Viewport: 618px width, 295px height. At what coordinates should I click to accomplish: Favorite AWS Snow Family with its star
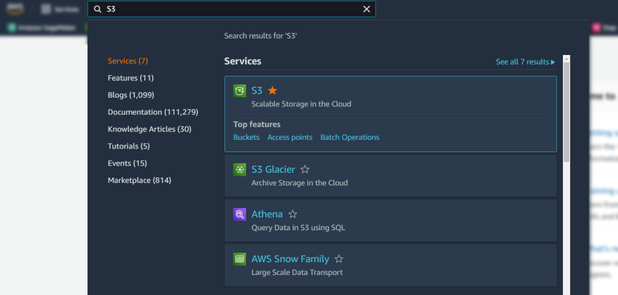click(339, 259)
